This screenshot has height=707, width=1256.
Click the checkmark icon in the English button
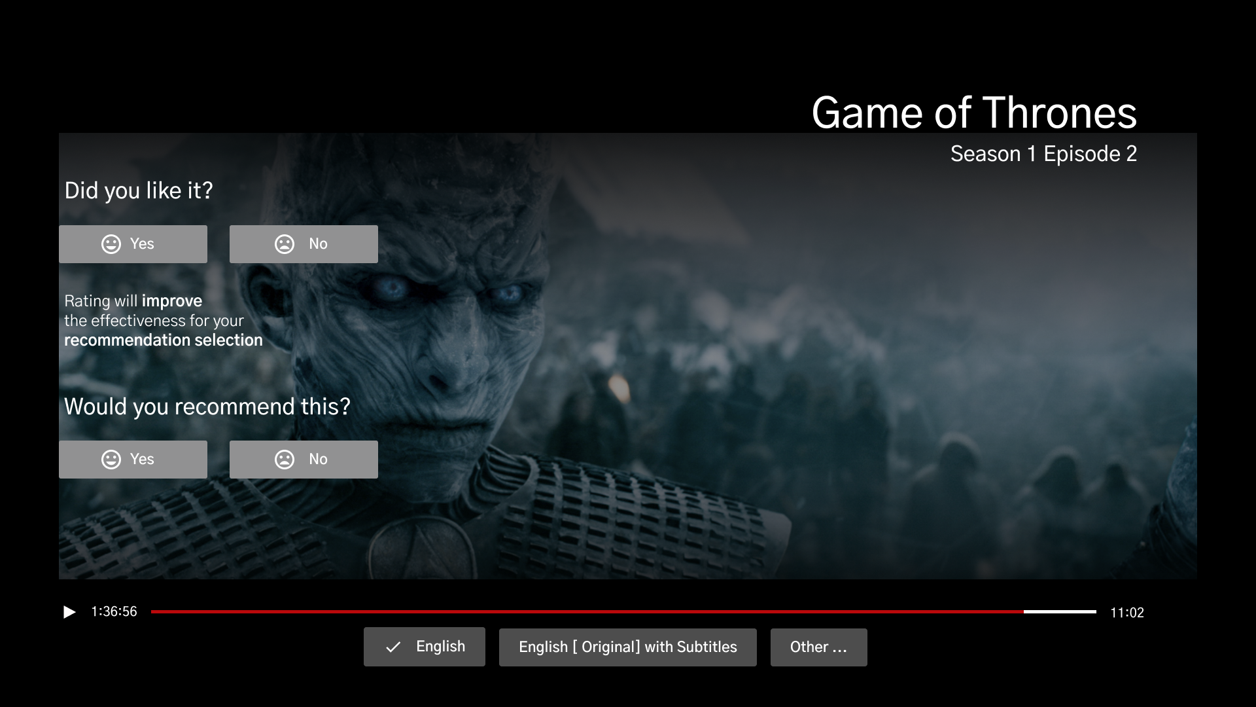coord(393,647)
